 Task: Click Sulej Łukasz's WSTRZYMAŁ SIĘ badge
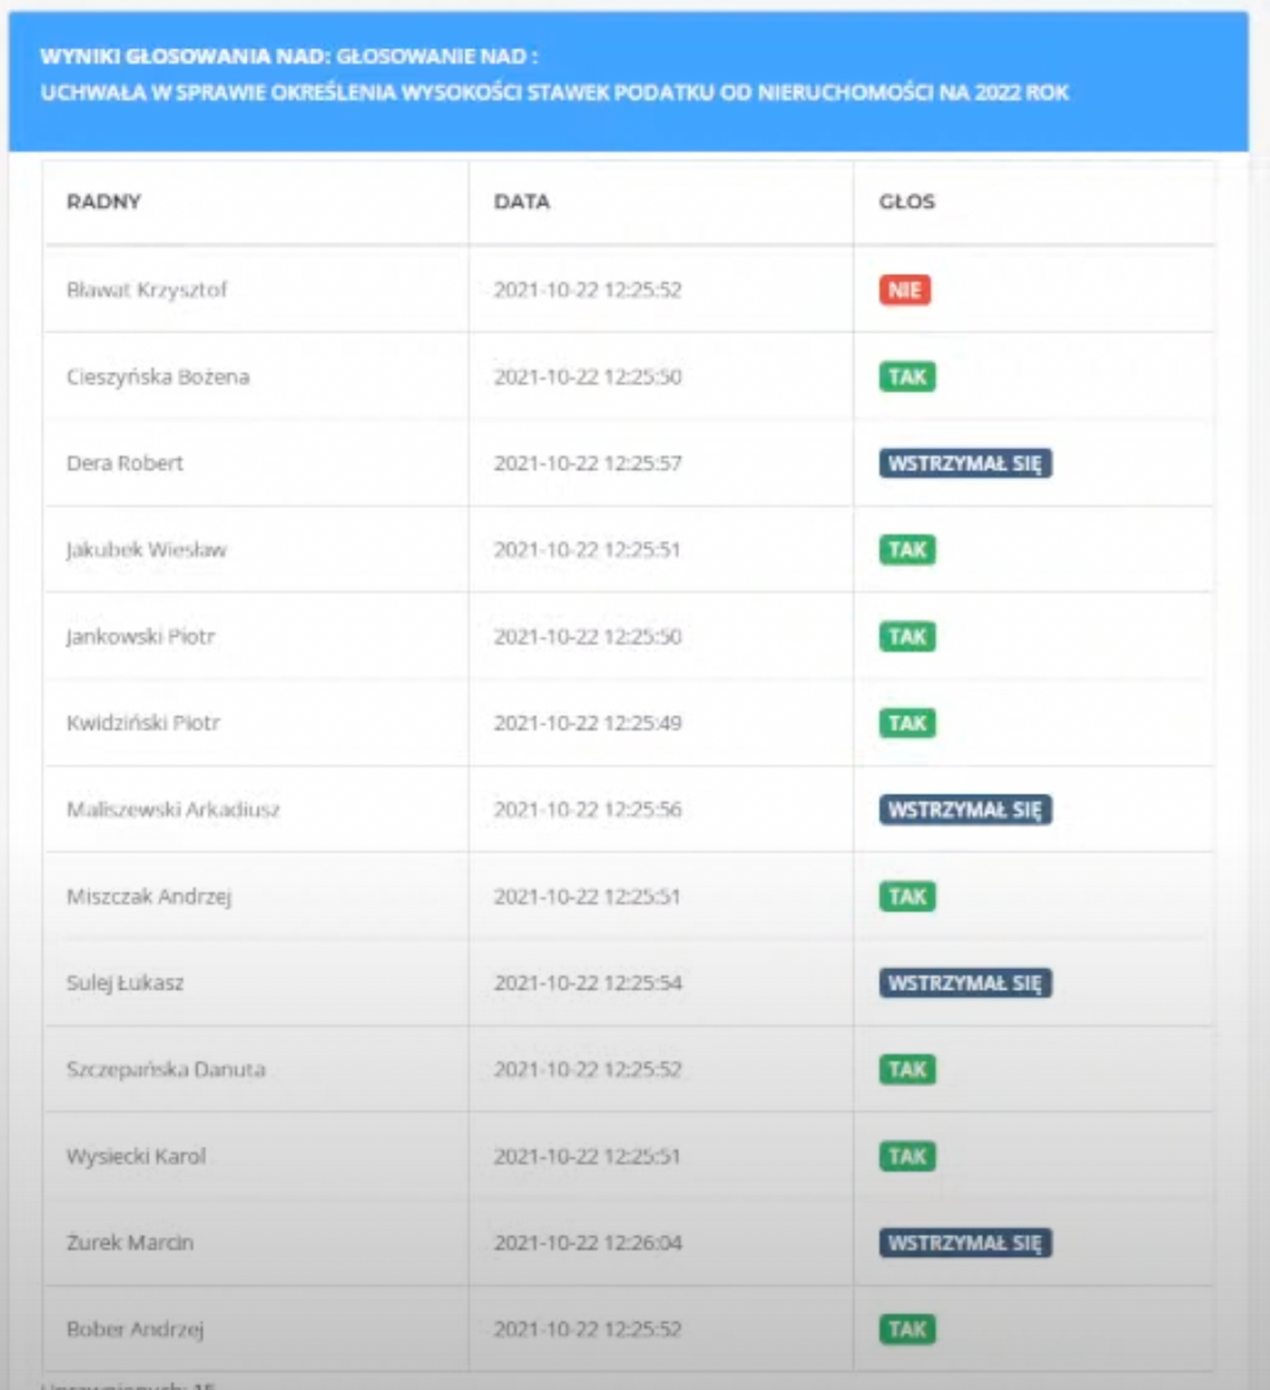(x=965, y=983)
